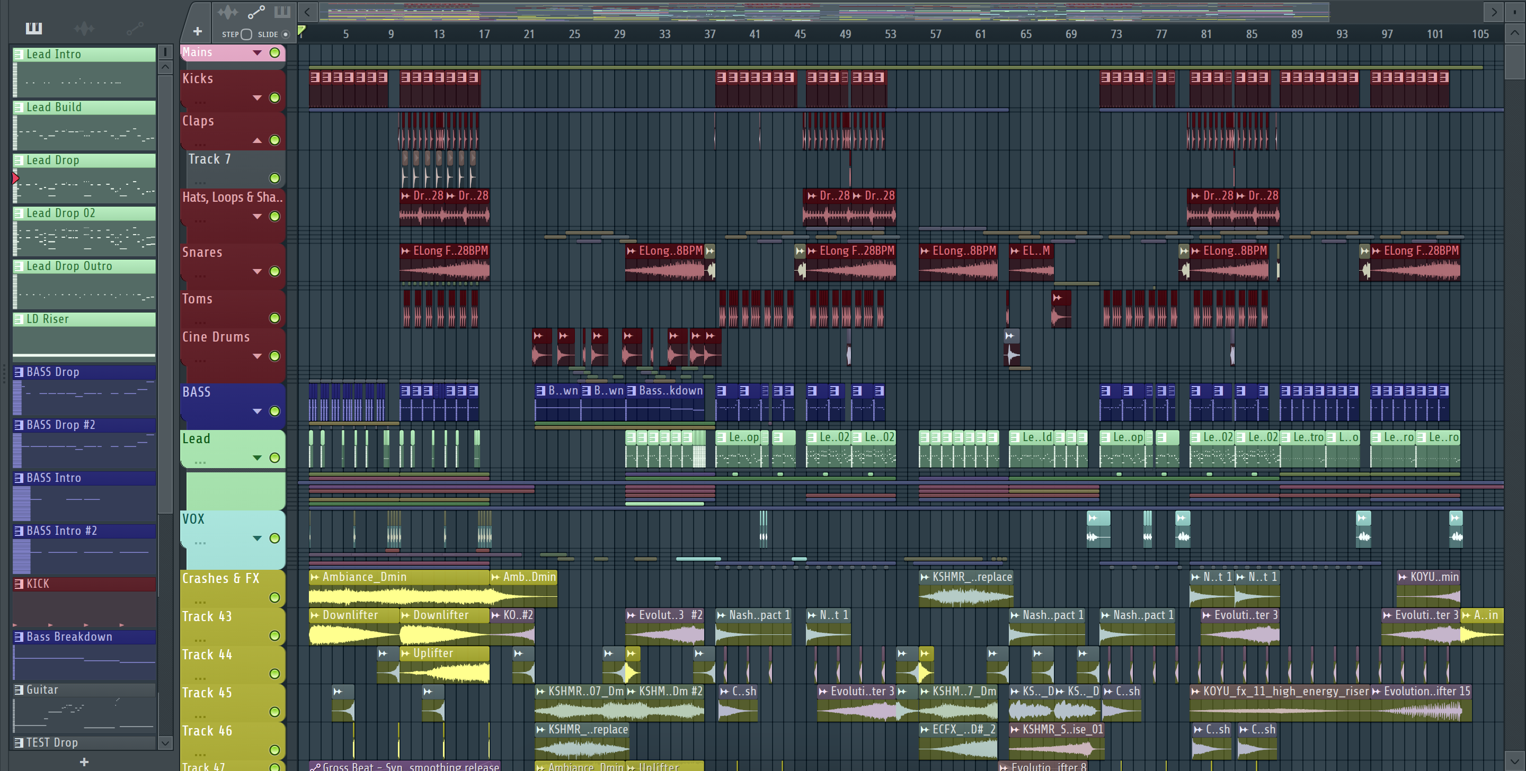Screen dimensions: 1526x771
Task: Select the BASS Intro #2 pattern
Action: tap(84, 549)
